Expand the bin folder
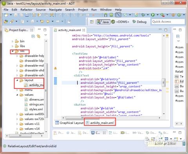The height and width of the screenshot is (154, 188). pyautogui.click(x=13, y=41)
